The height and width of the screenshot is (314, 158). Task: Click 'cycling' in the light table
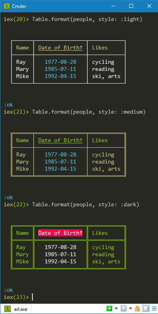pyautogui.click(x=103, y=62)
